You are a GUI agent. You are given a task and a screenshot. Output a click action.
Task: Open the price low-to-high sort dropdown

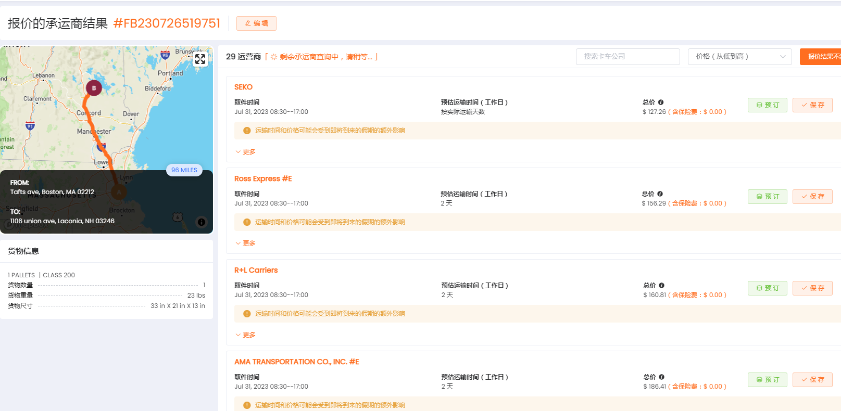click(739, 57)
